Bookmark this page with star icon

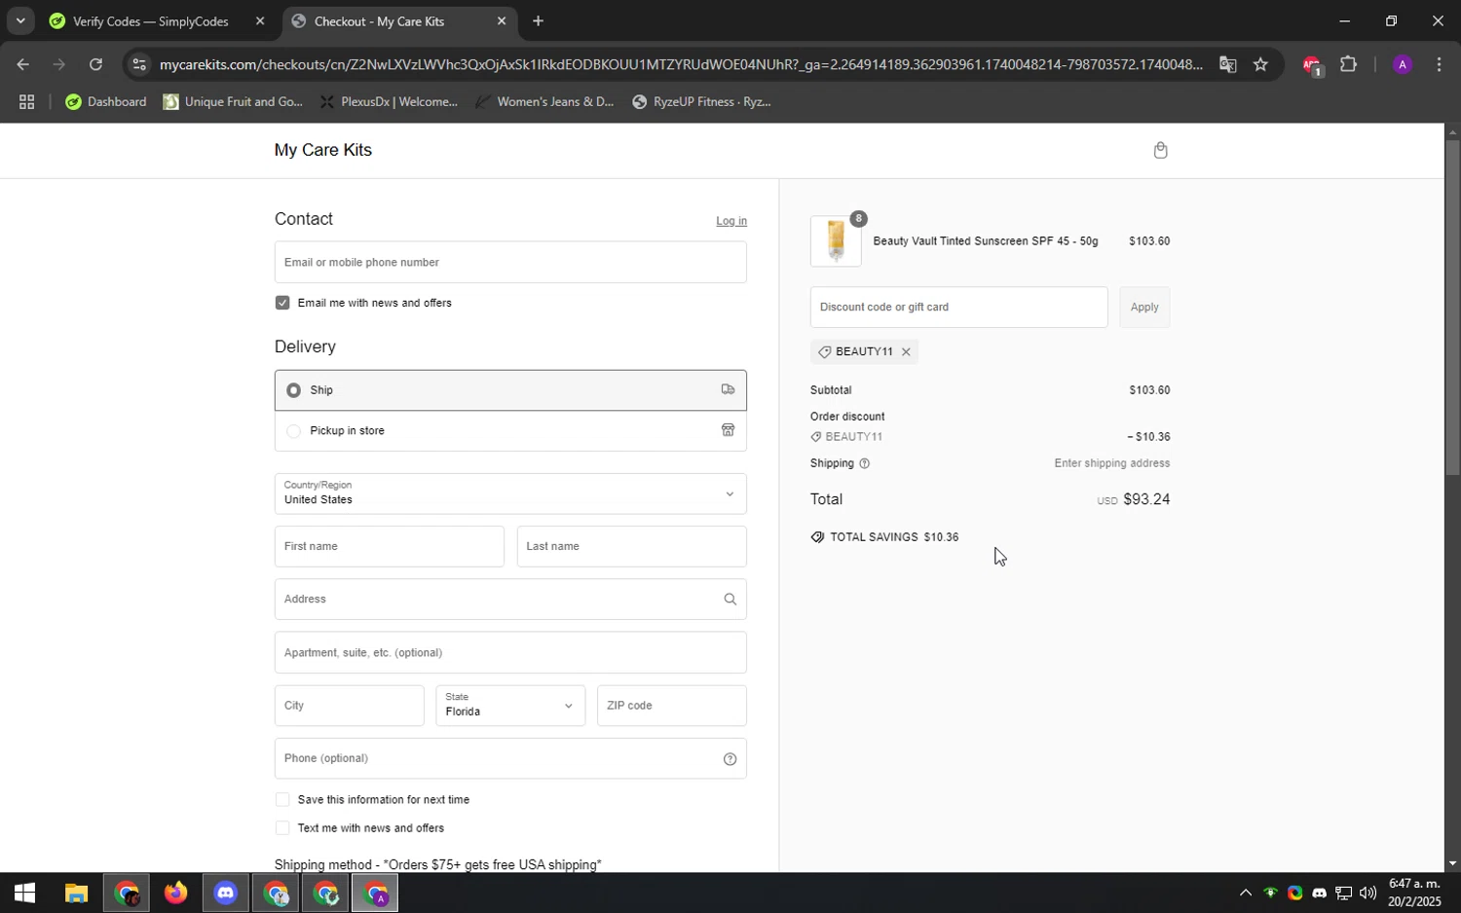[x=1260, y=65]
